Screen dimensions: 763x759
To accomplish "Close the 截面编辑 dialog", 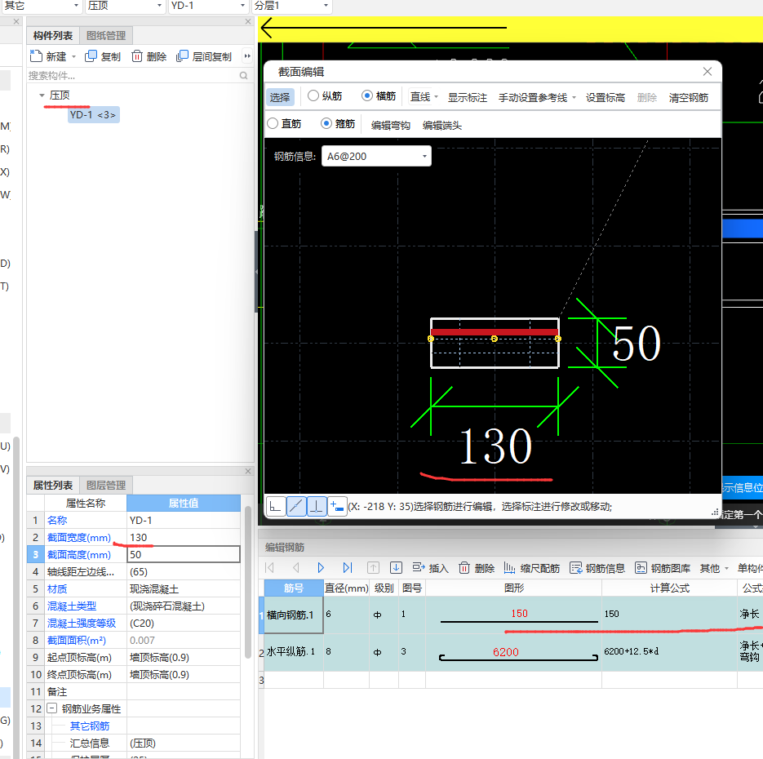I will (x=708, y=72).
